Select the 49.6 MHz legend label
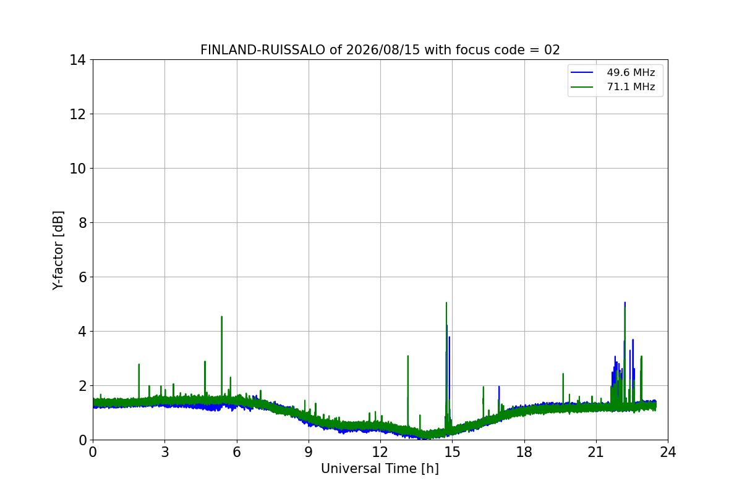 pyautogui.click(x=631, y=73)
